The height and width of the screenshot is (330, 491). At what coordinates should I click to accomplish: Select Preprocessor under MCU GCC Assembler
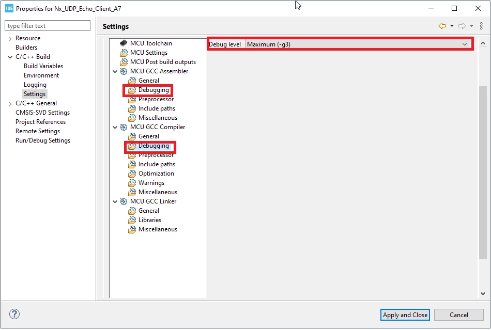coord(156,99)
